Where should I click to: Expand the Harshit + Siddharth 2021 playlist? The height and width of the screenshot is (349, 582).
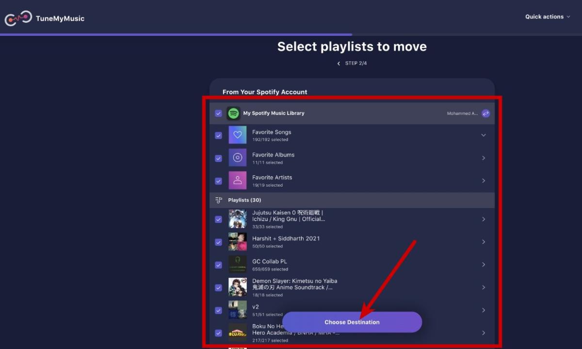pyautogui.click(x=483, y=242)
